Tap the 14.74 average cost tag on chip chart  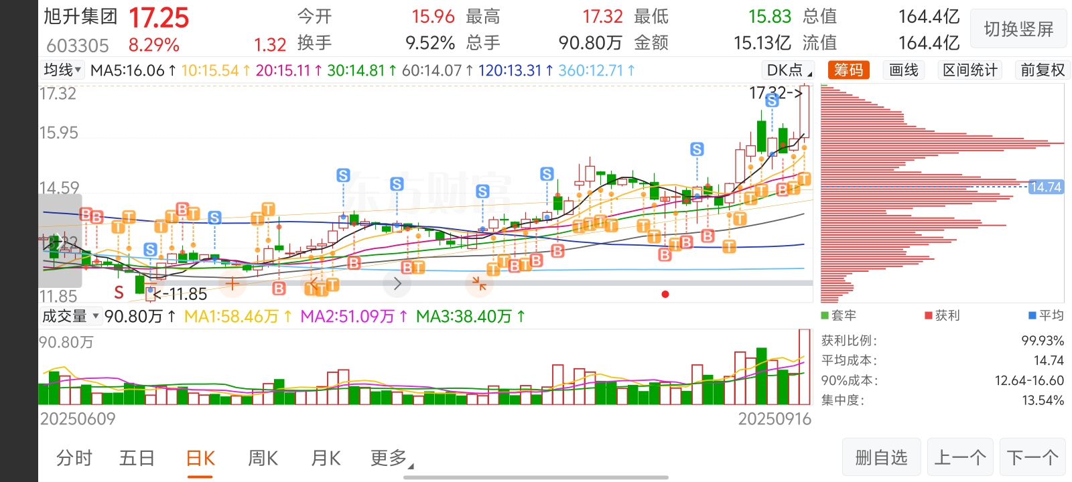click(x=1046, y=187)
